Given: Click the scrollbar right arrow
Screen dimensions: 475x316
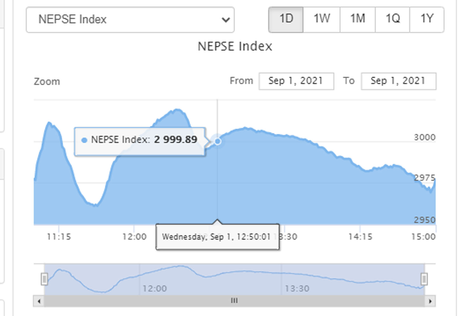Looking at the screenshot, I should 430,301.
